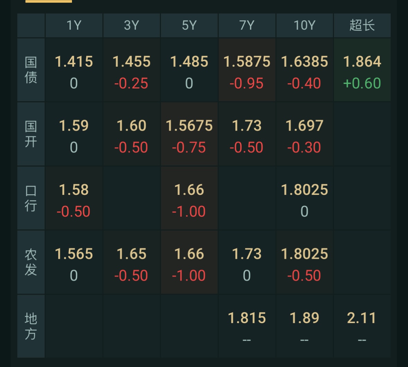Open the 地方 超长 cell showing 2.11
The image size is (408, 367).
tap(362, 318)
